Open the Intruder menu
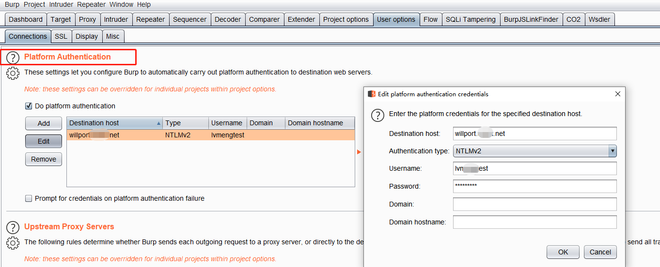The image size is (660, 267). pos(62,4)
